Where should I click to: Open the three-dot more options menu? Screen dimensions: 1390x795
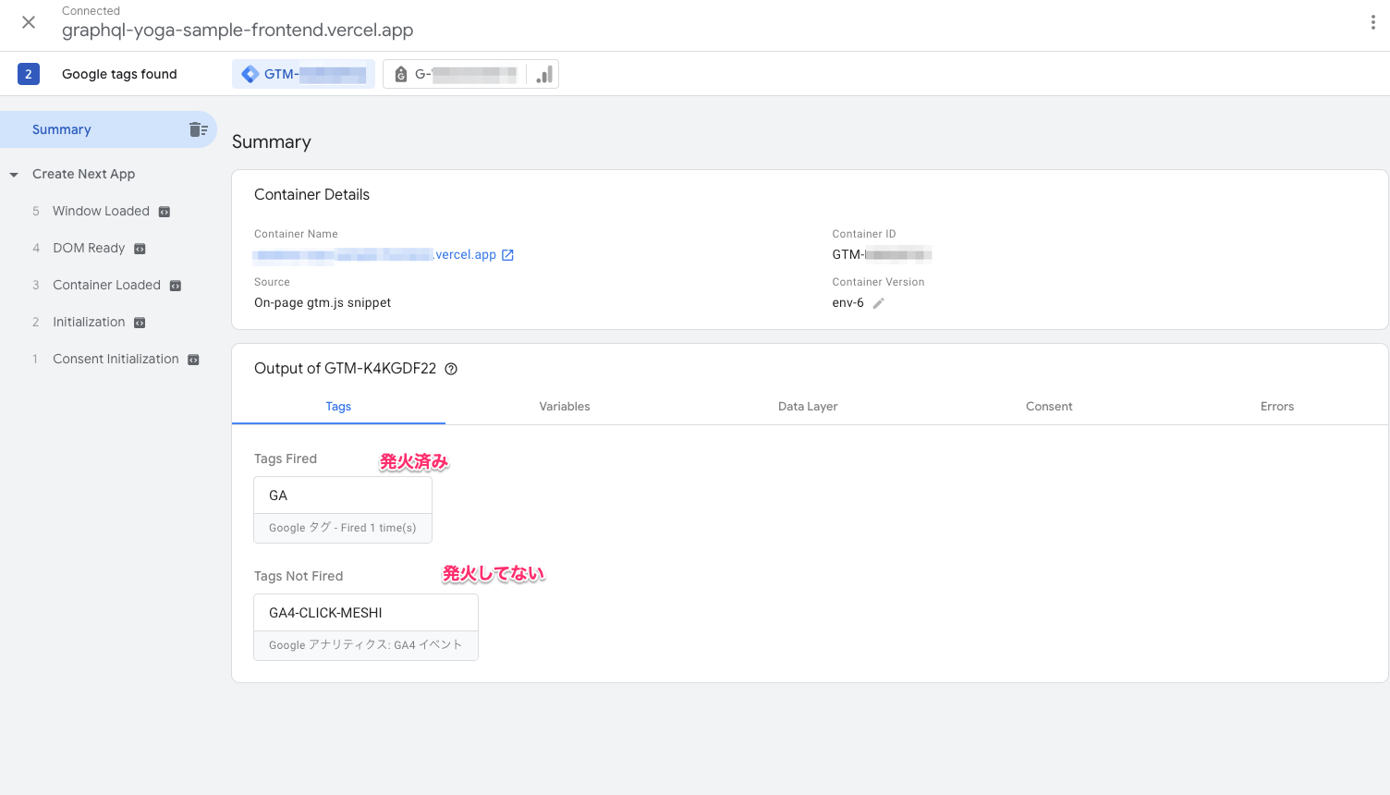pos(1372,22)
